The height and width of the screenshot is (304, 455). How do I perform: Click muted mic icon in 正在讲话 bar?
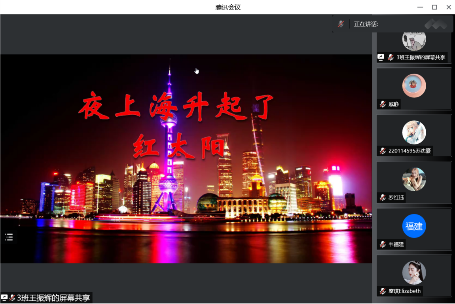click(x=341, y=24)
